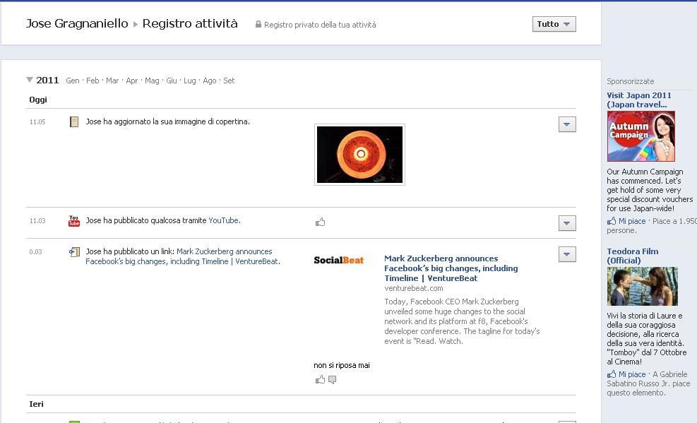Image resolution: width=697 pixels, height=423 pixels.
Task: Open the Jose Gragnaniello profile link
Action: (x=77, y=24)
